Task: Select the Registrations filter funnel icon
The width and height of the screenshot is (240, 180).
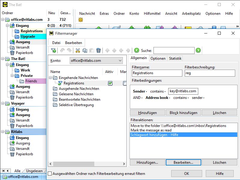Action: pos(60,83)
